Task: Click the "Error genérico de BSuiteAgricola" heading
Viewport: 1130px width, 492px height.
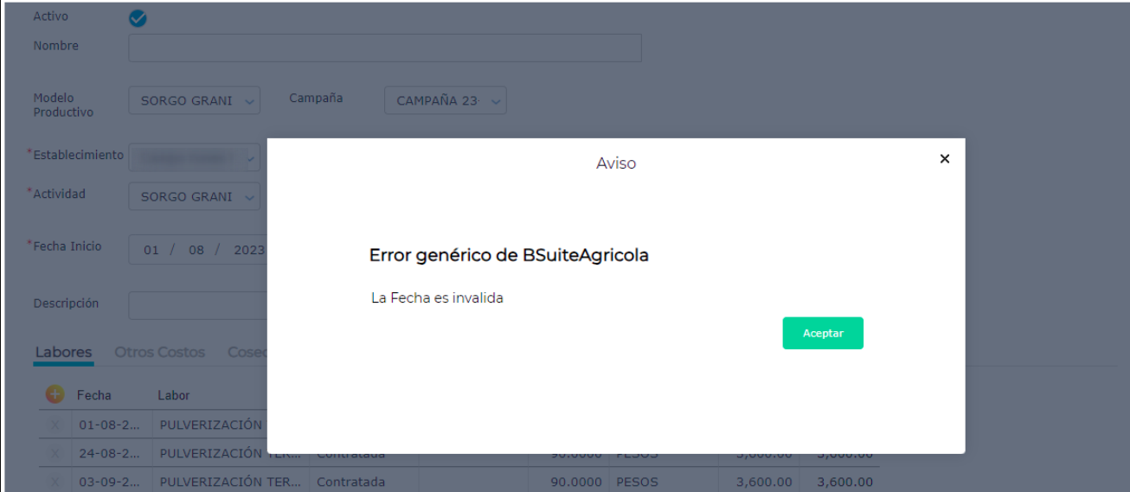Action: pyautogui.click(x=509, y=256)
